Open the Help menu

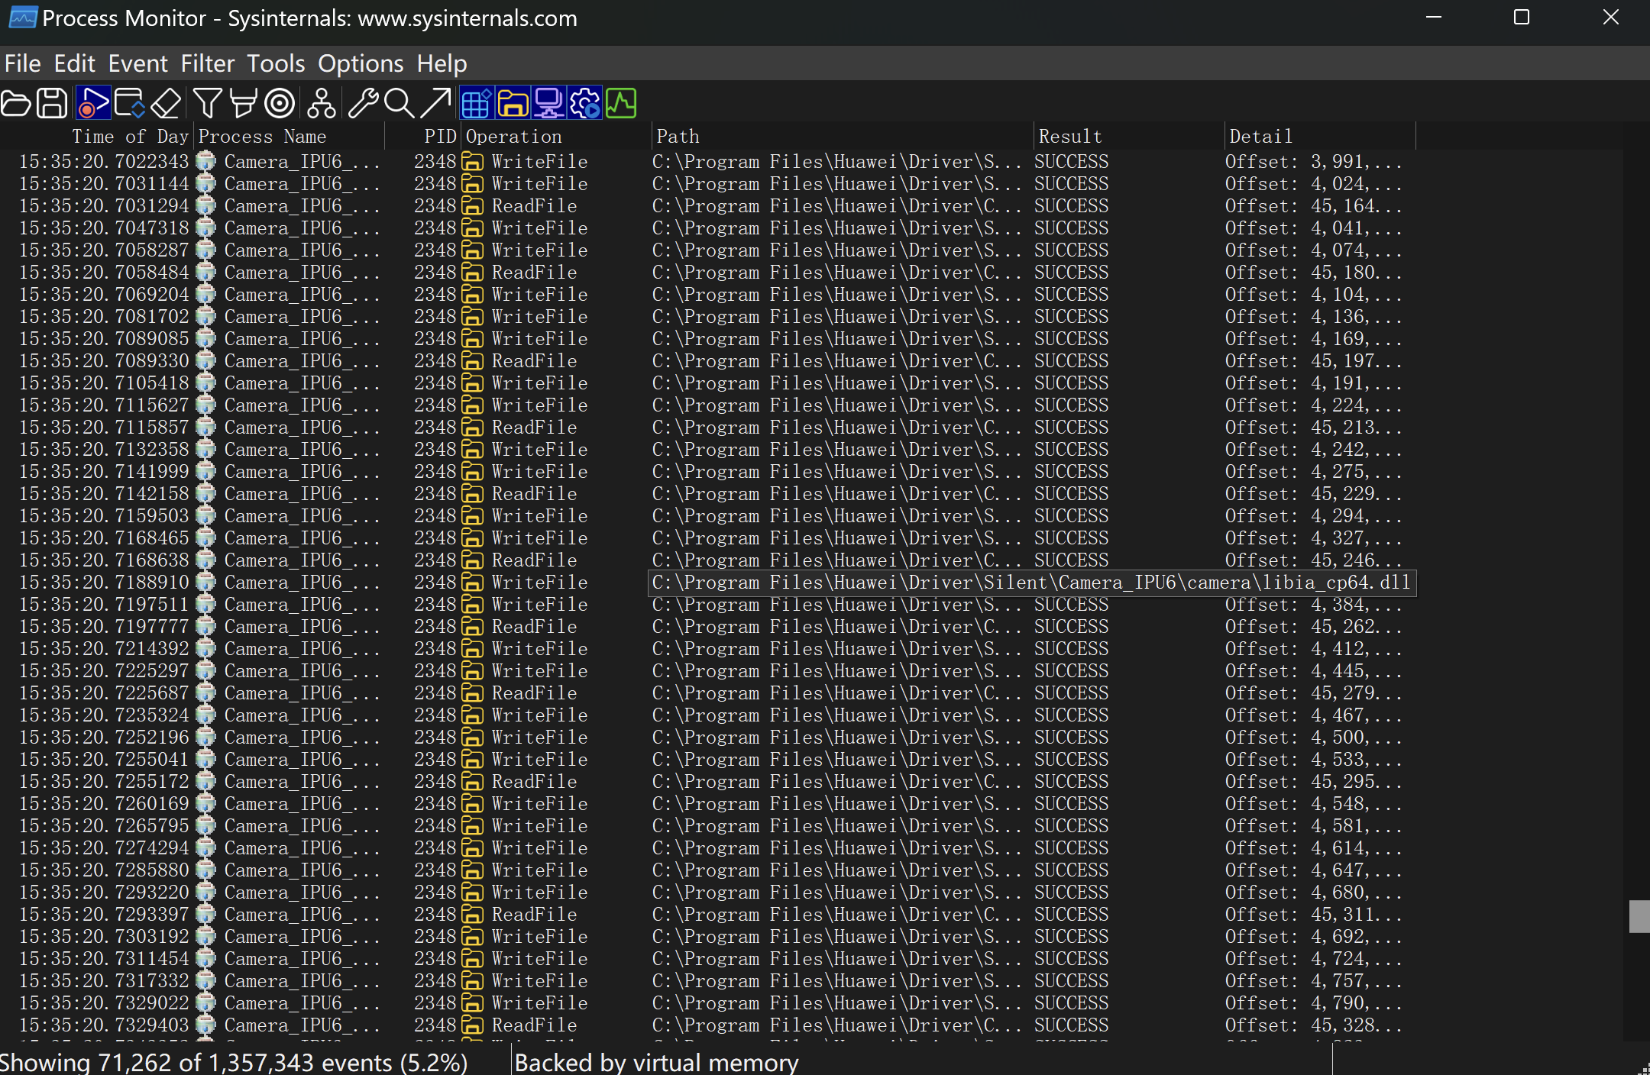pyautogui.click(x=442, y=63)
